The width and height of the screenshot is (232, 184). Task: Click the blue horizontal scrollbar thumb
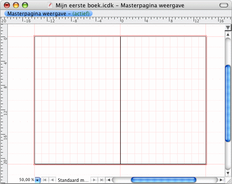pos(163,180)
